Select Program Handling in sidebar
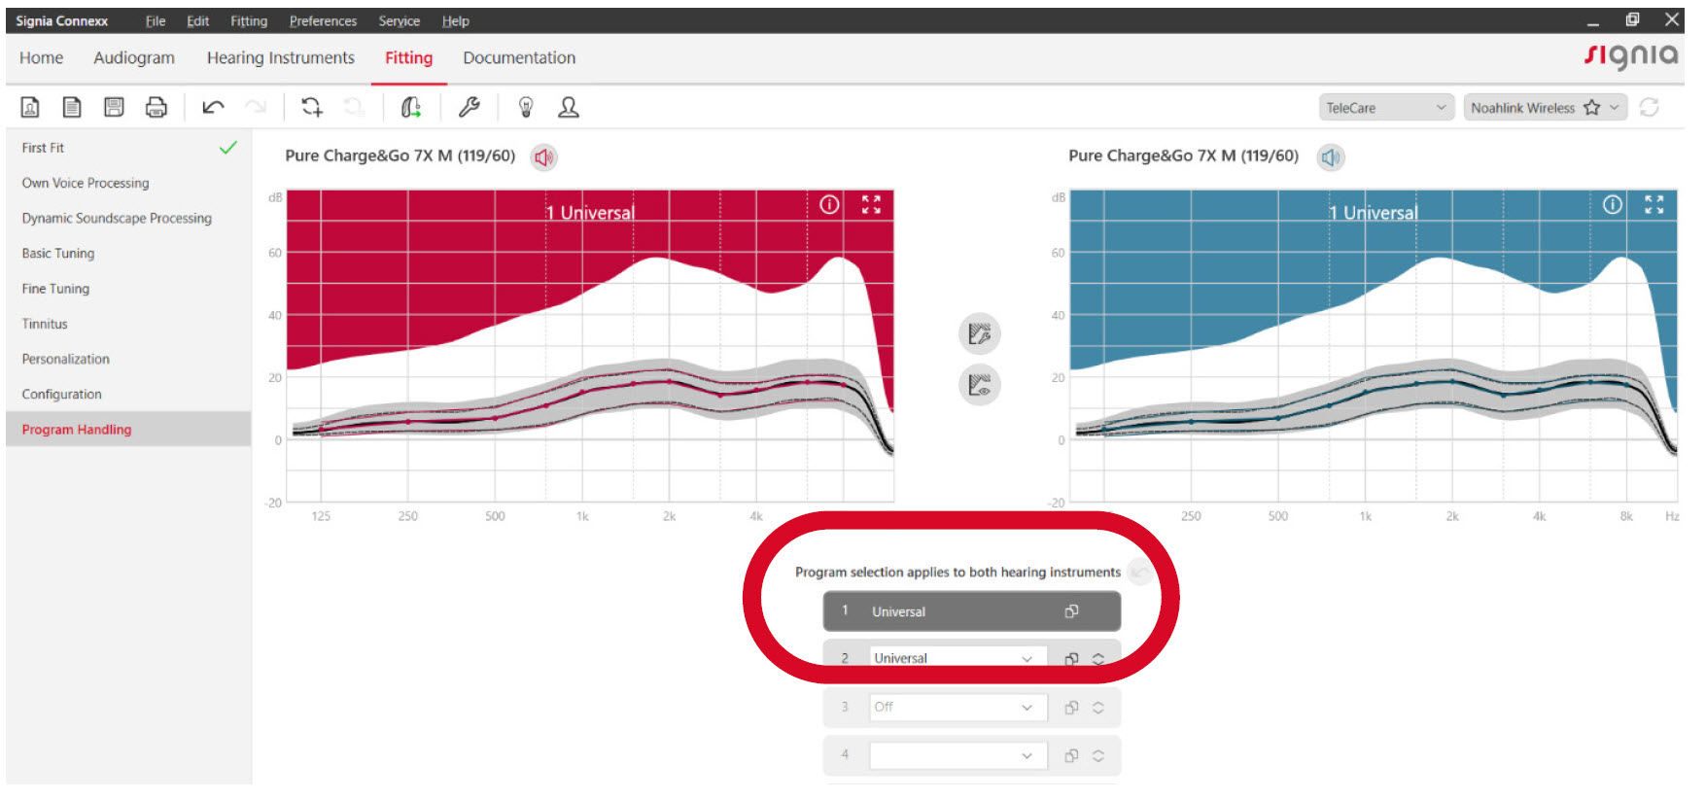The width and height of the screenshot is (1706, 800). [128, 429]
